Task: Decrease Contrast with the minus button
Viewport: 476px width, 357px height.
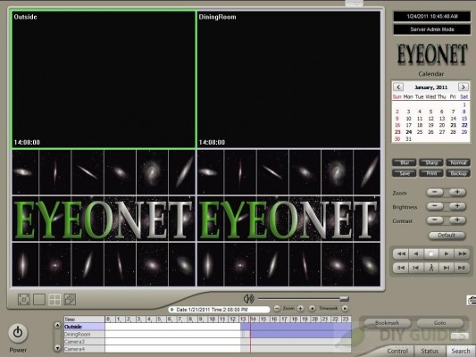Action: tap(435, 220)
